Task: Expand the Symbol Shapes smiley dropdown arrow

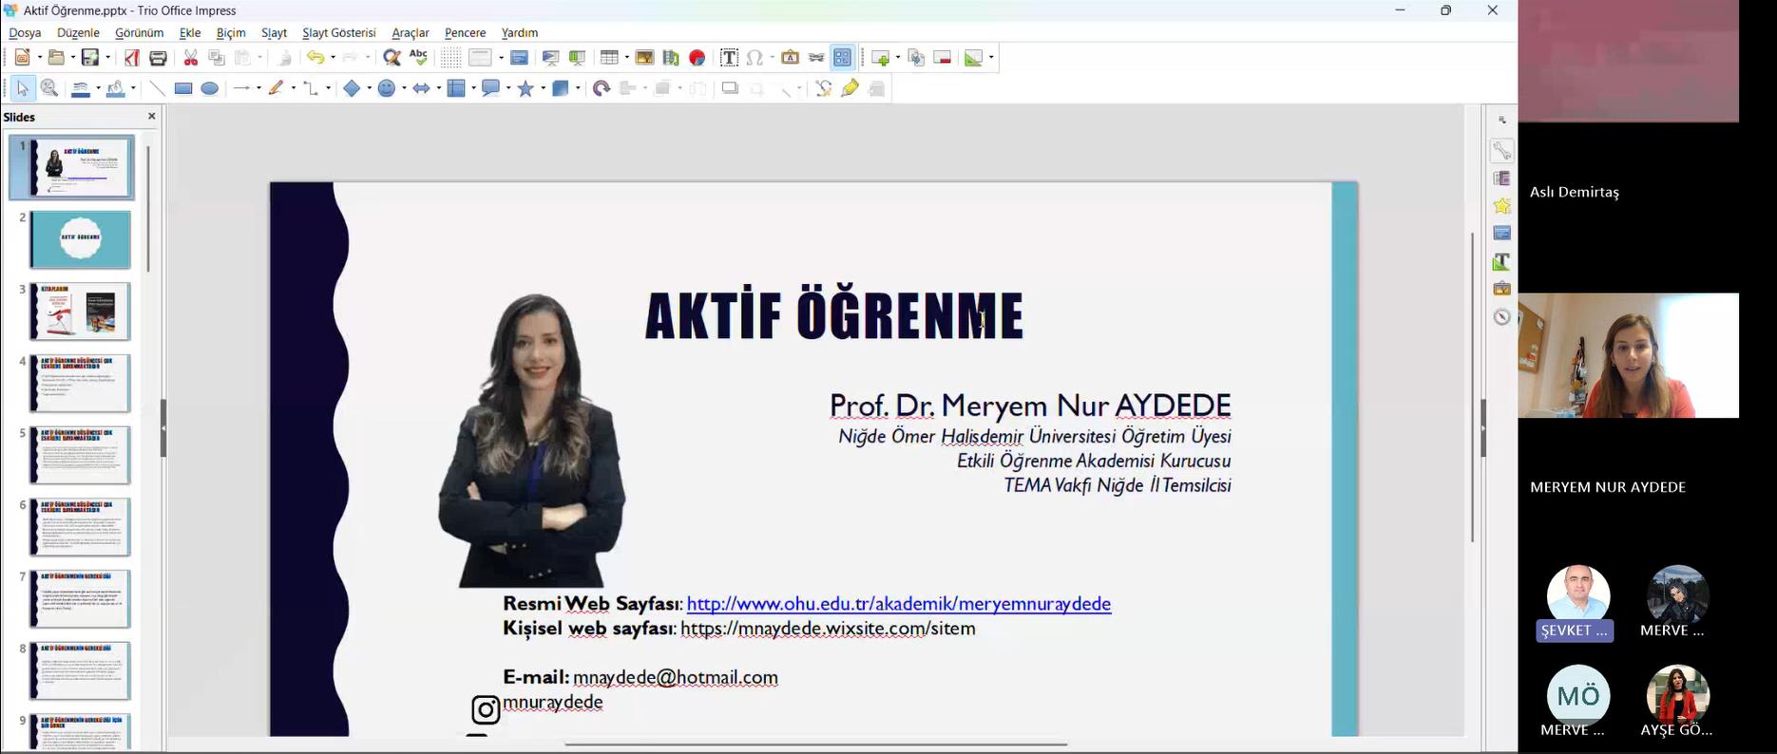Action: pyautogui.click(x=404, y=88)
